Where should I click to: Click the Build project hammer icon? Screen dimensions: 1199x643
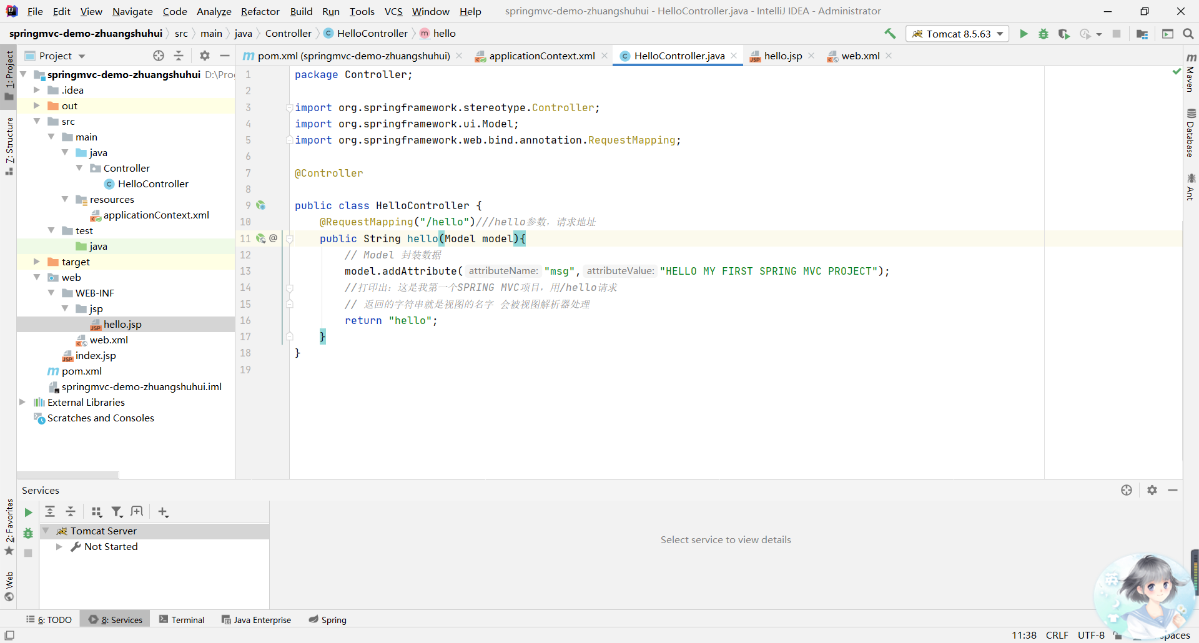pos(890,34)
